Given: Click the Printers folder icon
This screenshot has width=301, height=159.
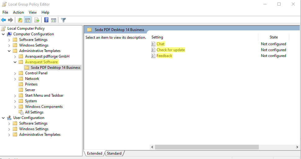Looking at the screenshot, I should point(21,84).
